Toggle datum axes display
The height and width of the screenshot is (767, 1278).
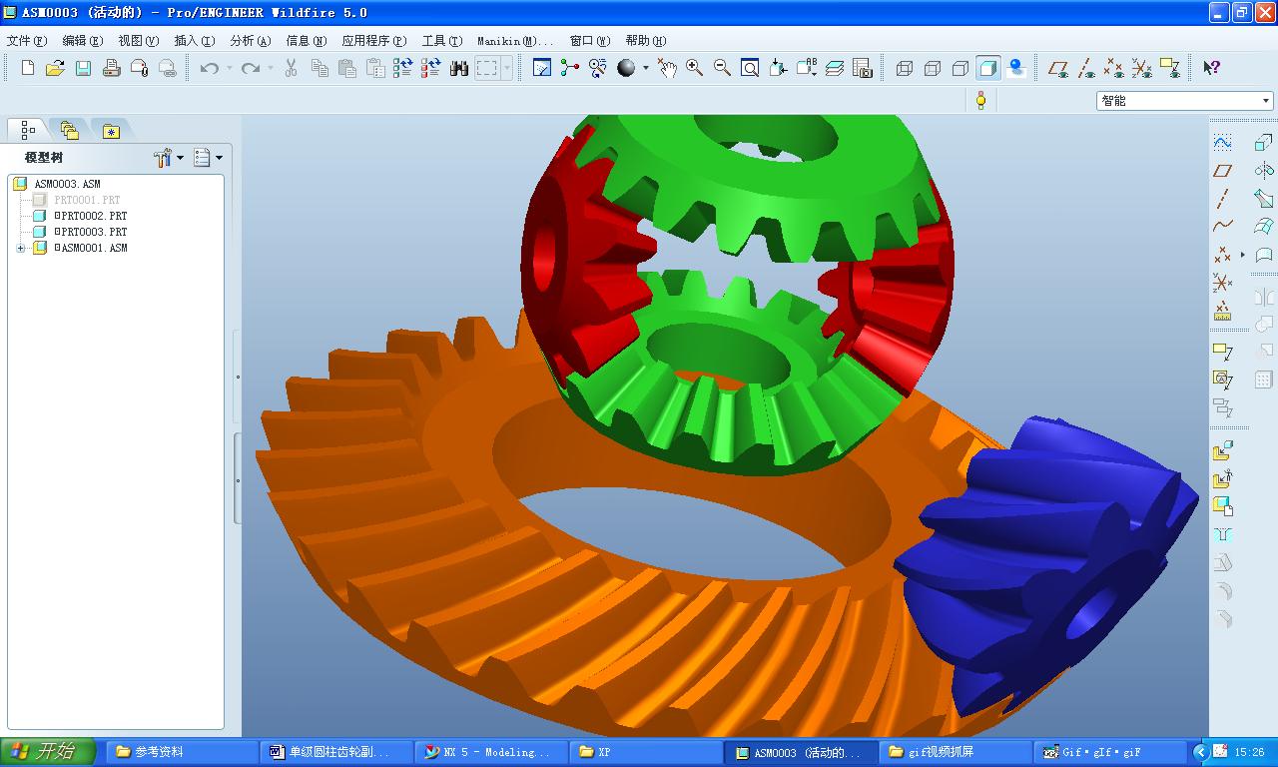[1086, 68]
